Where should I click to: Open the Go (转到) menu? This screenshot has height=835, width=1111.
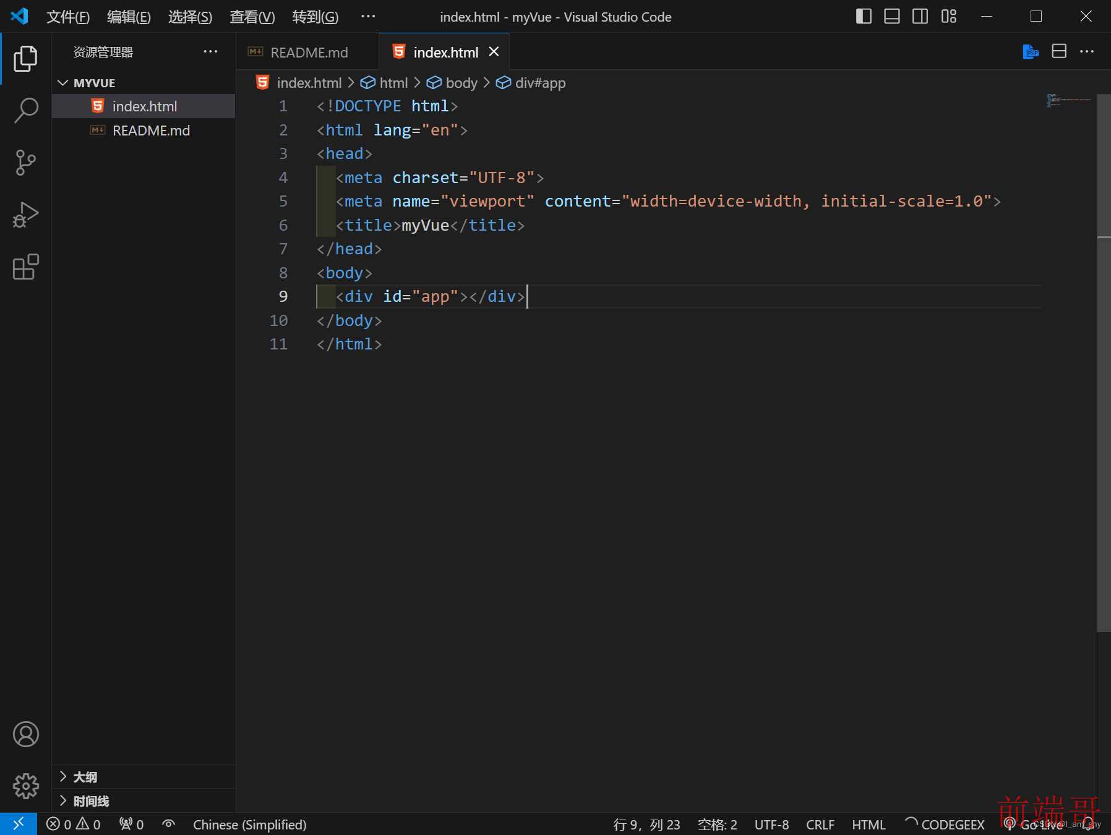(x=315, y=17)
